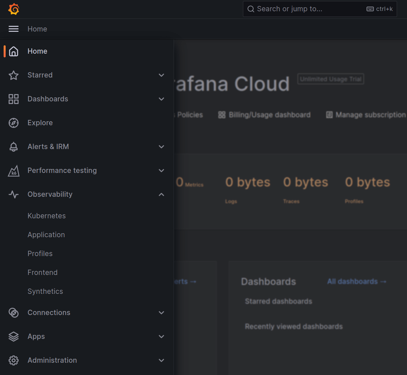Image resolution: width=407 pixels, height=375 pixels.
Task: Open Kubernetes under Observability
Action: pyautogui.click(x=47, y=216)
